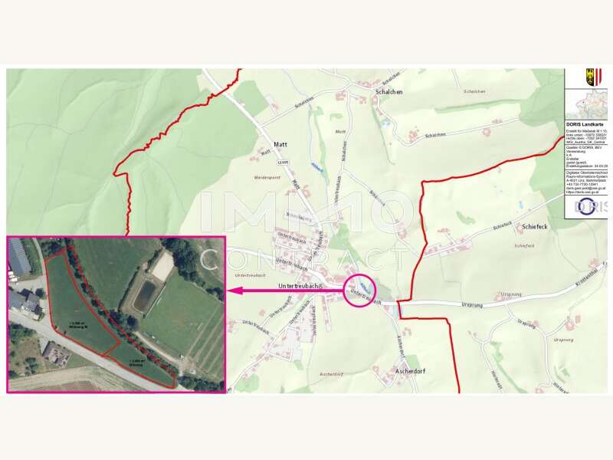Click the magenta location circle marker
This screenshot has height=460, width=613.
click(x=359, y=291)
